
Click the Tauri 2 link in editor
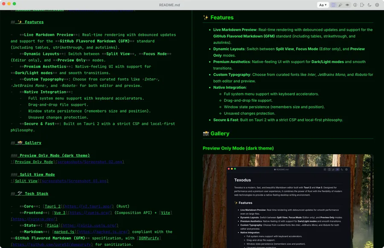pyautogui.click(x=52, y=206)
